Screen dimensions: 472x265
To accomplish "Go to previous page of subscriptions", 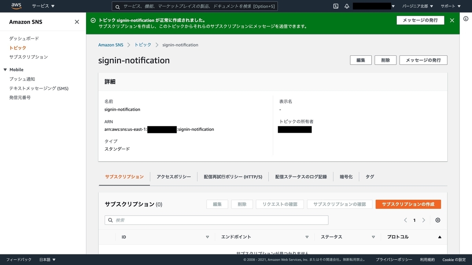I will point(406,220).
